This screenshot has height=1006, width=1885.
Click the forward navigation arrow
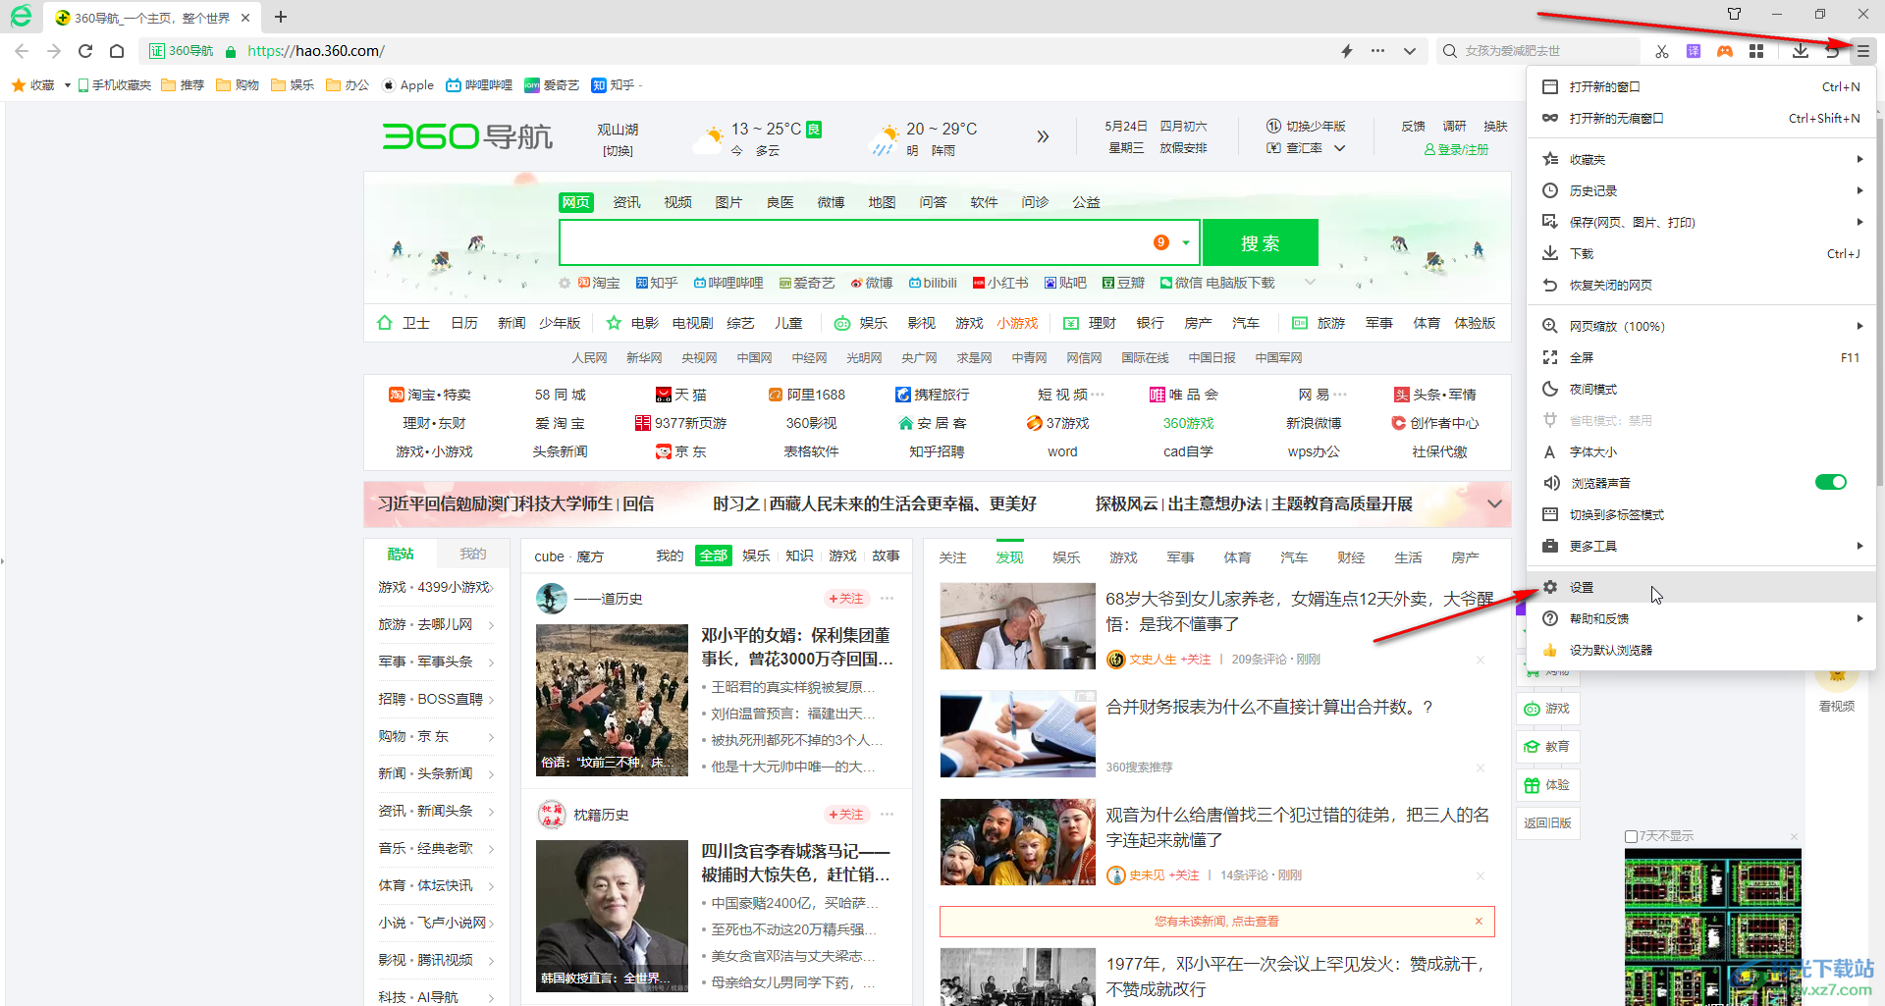54,51
